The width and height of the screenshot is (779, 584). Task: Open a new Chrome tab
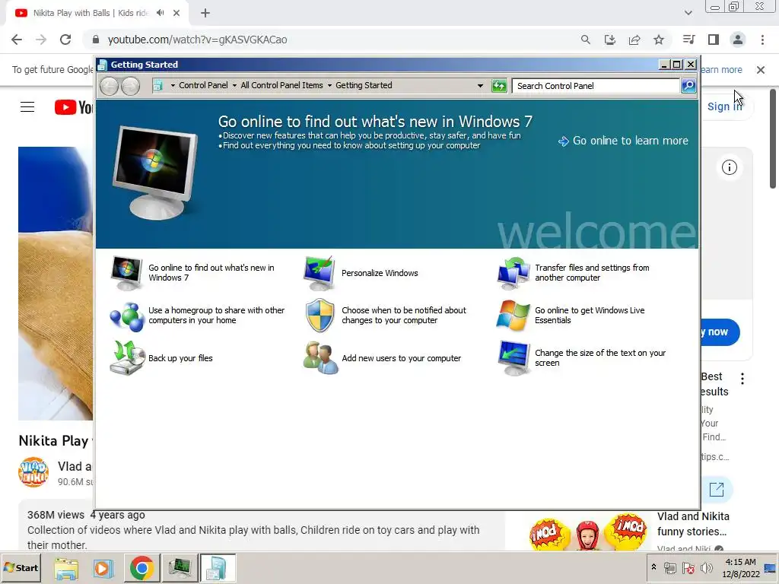tap(205, 13)
